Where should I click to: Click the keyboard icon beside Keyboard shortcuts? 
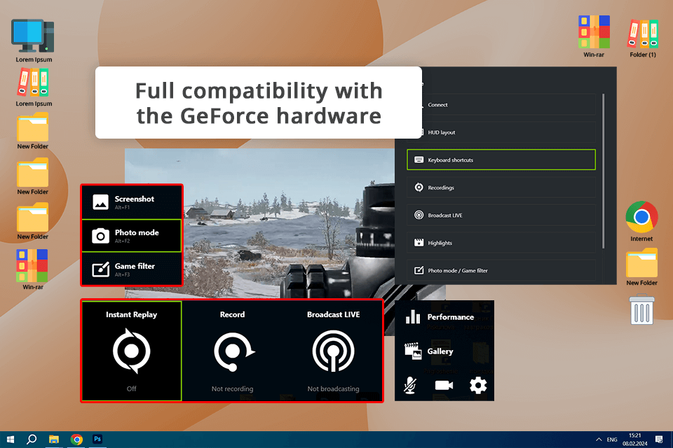click(419, 160)
